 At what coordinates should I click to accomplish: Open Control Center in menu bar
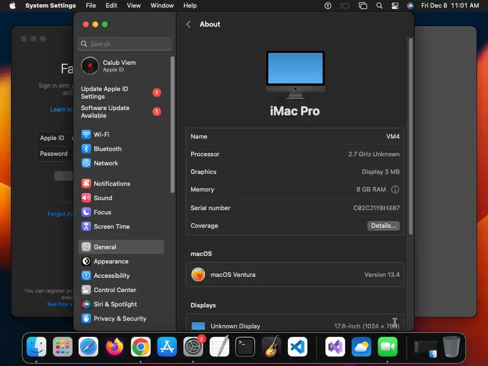pyautogui.click(x=395, y=6)
